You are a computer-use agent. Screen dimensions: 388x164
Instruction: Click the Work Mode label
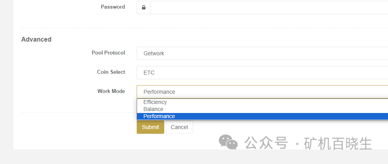(x=111, y=91)
